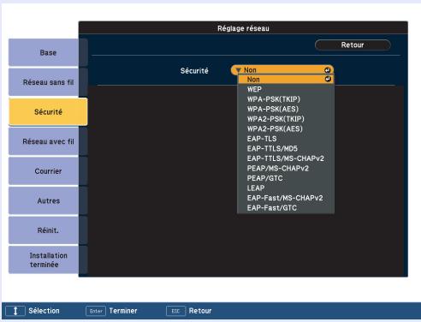Click the Retour button at top right

click(x=353, y=45)
